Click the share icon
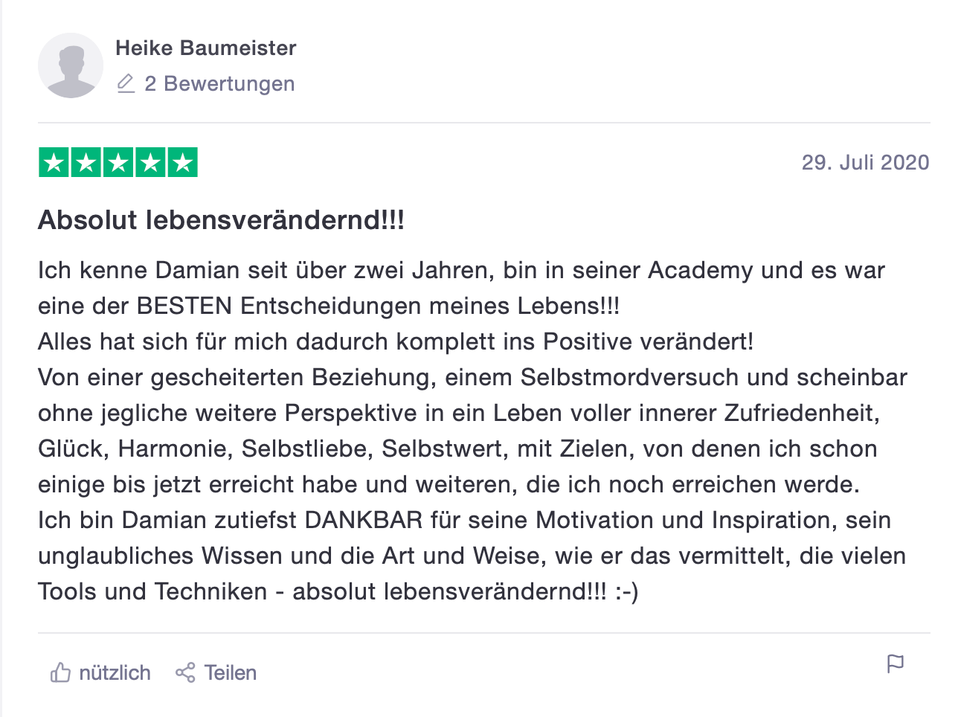The image size is (961, 717). (185, 672)
